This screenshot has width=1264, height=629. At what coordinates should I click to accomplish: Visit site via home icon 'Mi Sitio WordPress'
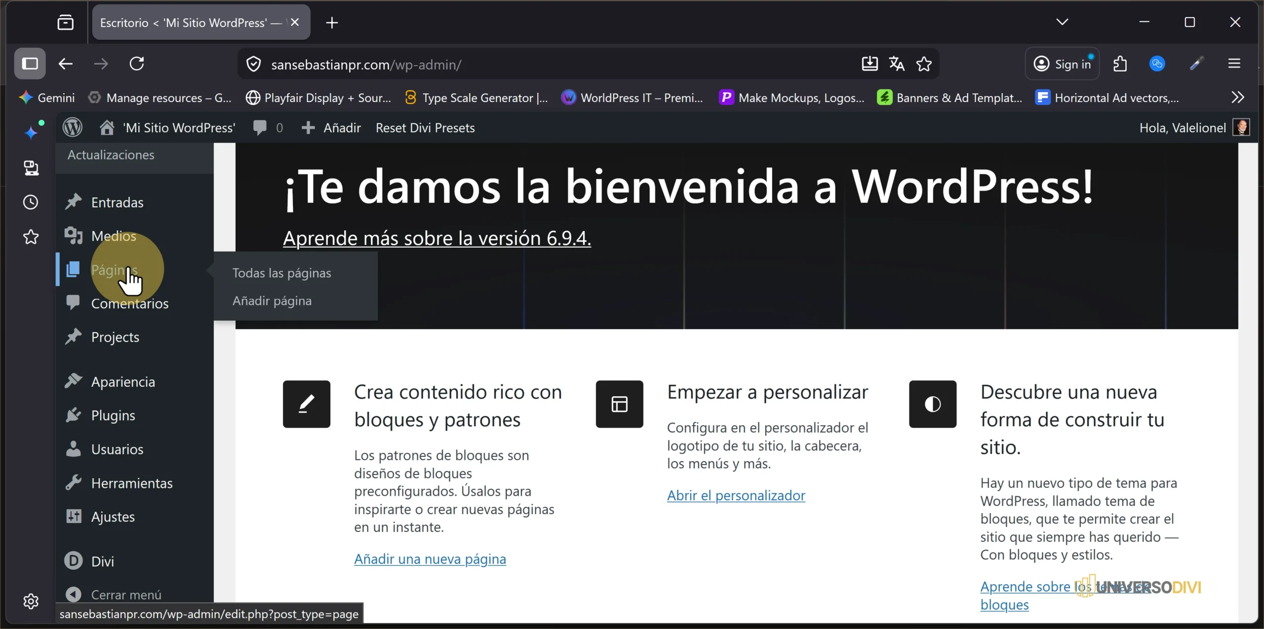point(107,128)
